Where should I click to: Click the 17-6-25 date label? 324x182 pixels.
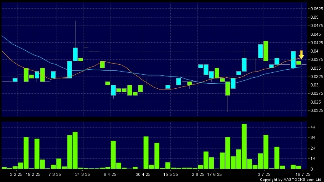click(x=214, y=174)
